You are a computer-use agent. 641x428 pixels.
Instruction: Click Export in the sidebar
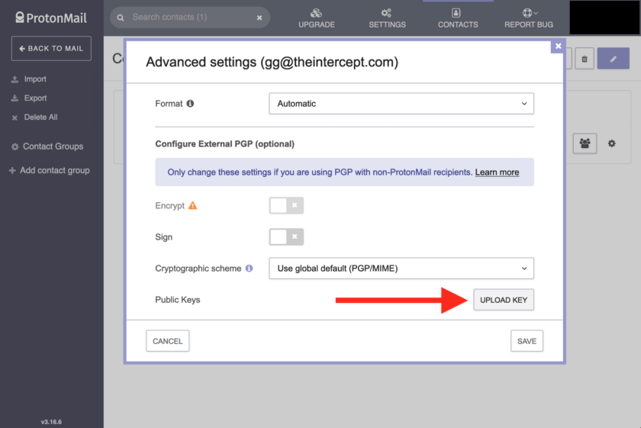(29, 98)
